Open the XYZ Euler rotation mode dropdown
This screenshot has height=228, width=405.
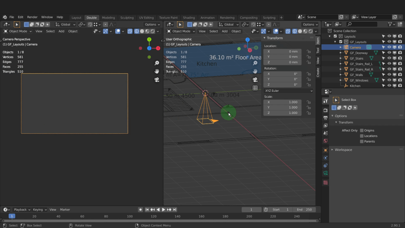point(289,91)
